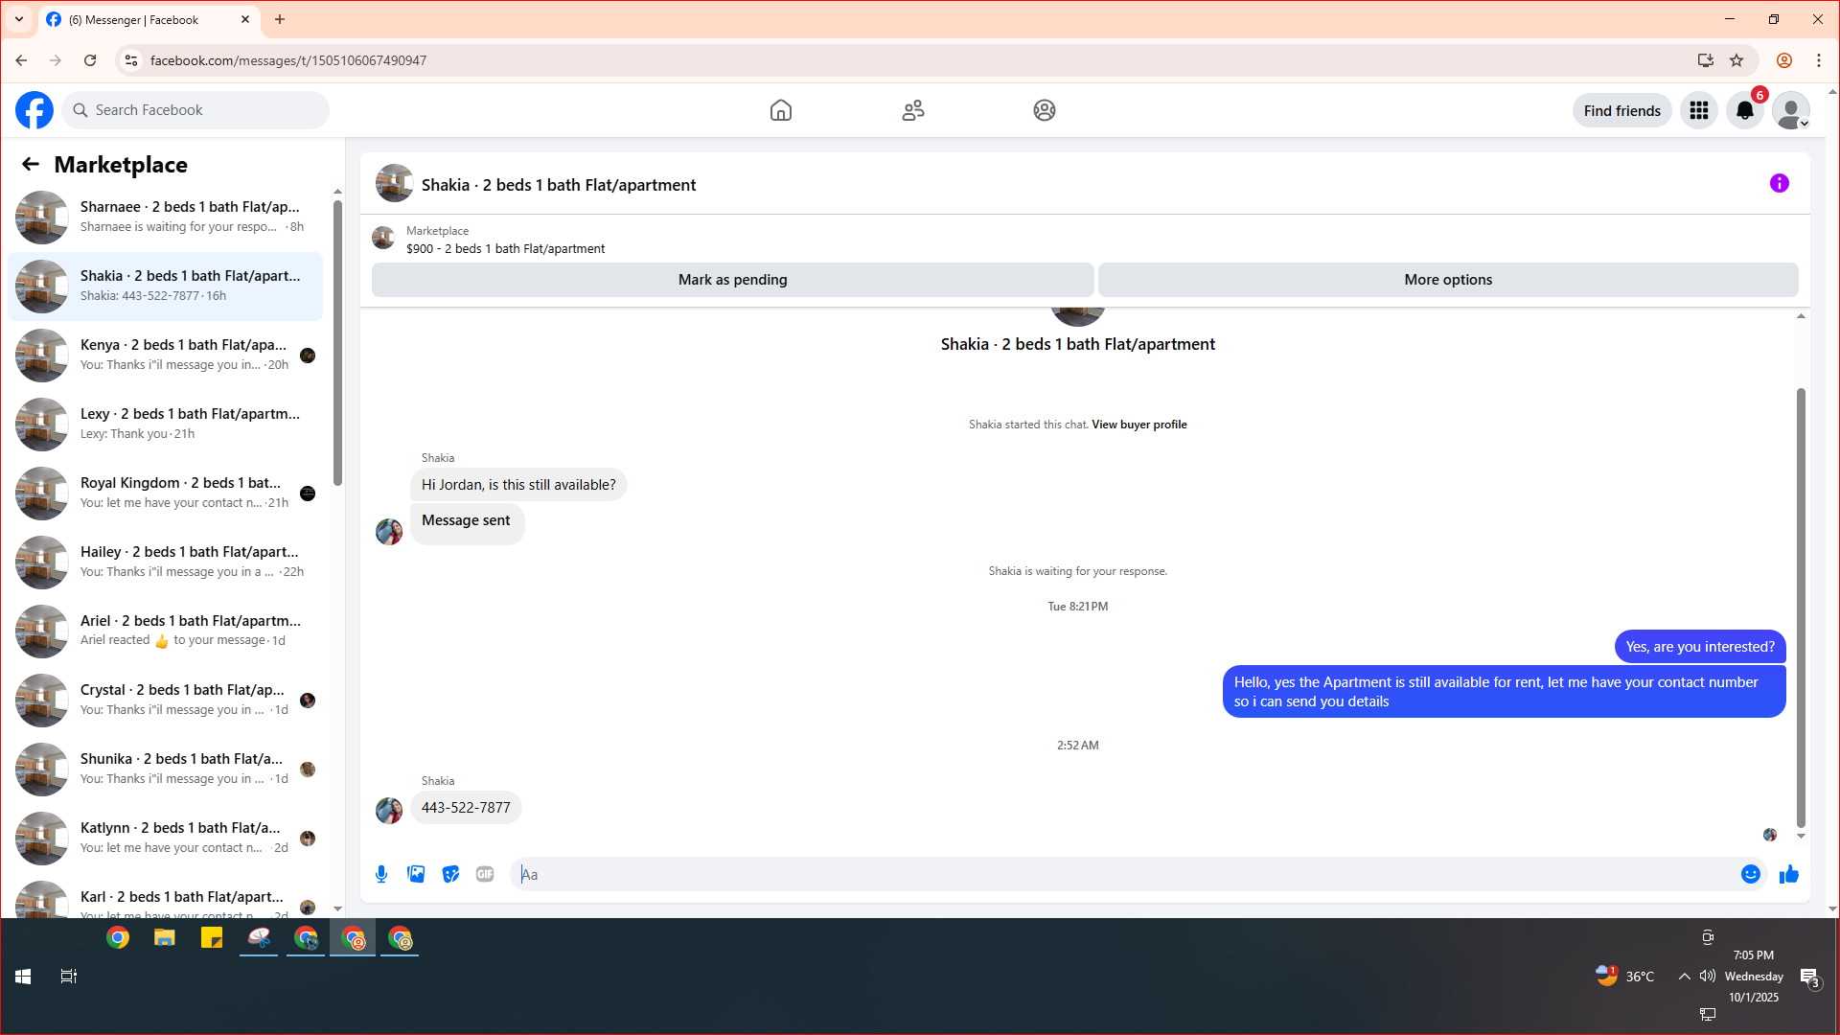The height and width of the screenshot is (1035, 1840).
Task: Click the Messenger | Facebook browser tab
Action: [149, 19]
